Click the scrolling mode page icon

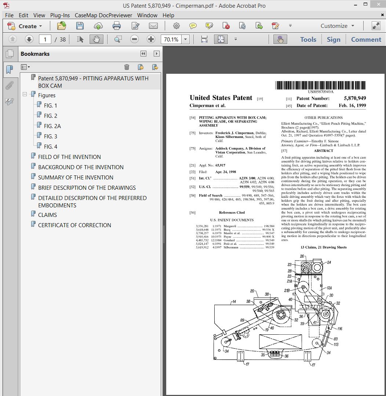coord(204,39)
